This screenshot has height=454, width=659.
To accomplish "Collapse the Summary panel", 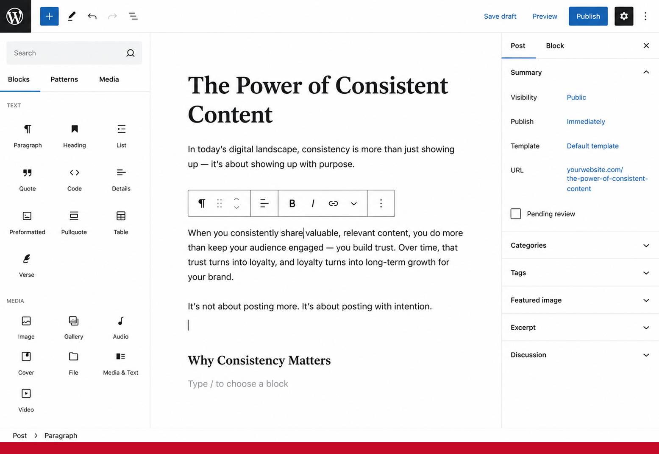I will 645,72.
